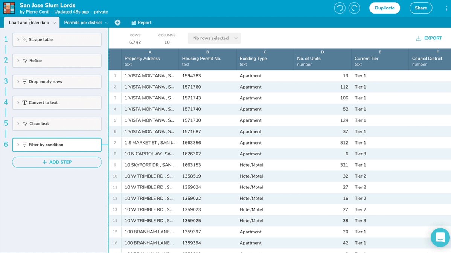Click the Convert to text T icon
This screenshot has width=451, height=253.
(24, 103)
